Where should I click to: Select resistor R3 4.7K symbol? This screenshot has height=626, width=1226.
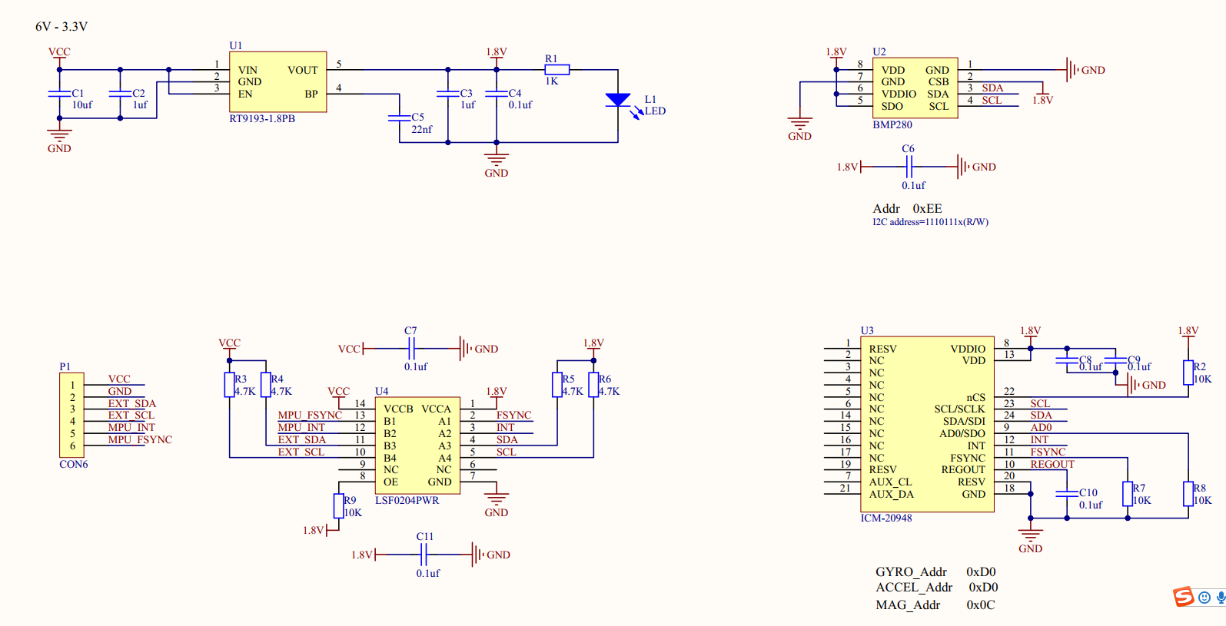[x=229, y=385]
